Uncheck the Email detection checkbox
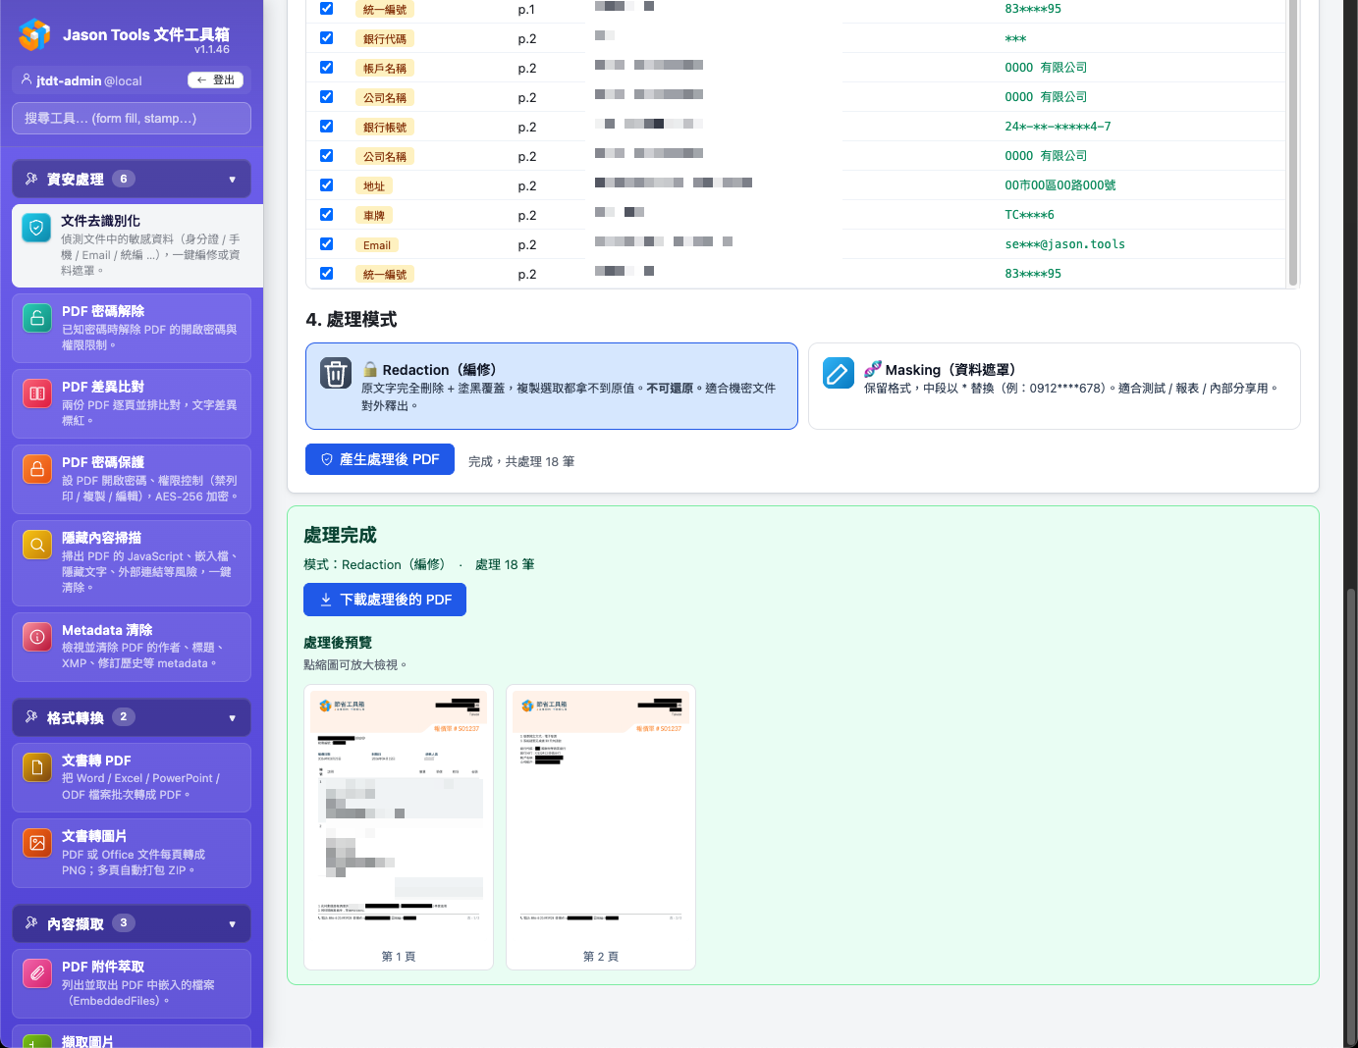 point(325,243)
